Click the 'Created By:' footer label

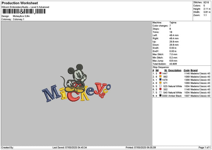(7, 148)
